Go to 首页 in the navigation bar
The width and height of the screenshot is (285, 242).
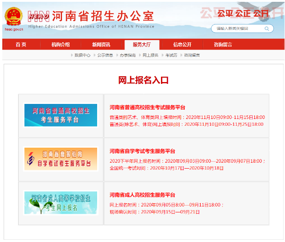coord(21,45)
